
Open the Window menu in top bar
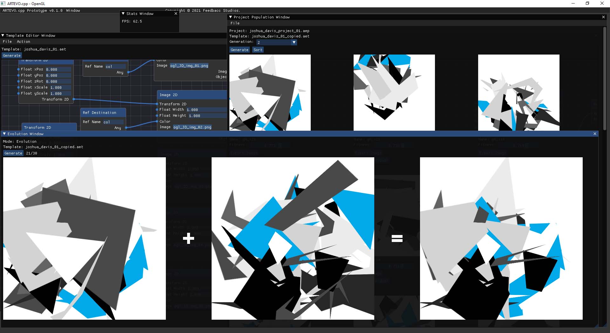click(x=73, y=10)
